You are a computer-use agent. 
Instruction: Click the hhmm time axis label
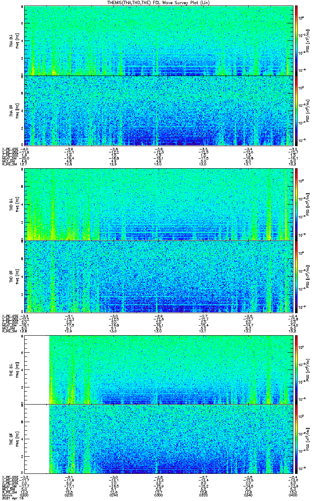tap(6, 495)
